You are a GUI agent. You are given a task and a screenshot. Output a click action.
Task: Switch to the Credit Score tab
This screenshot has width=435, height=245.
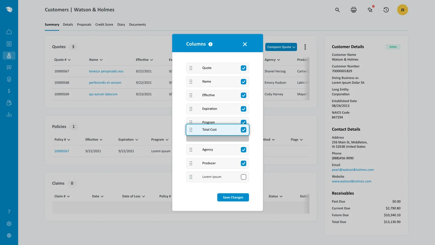[x=104, y=24]
